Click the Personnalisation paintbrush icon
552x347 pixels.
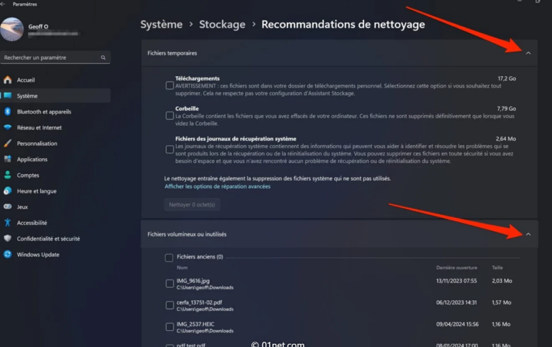8,144
